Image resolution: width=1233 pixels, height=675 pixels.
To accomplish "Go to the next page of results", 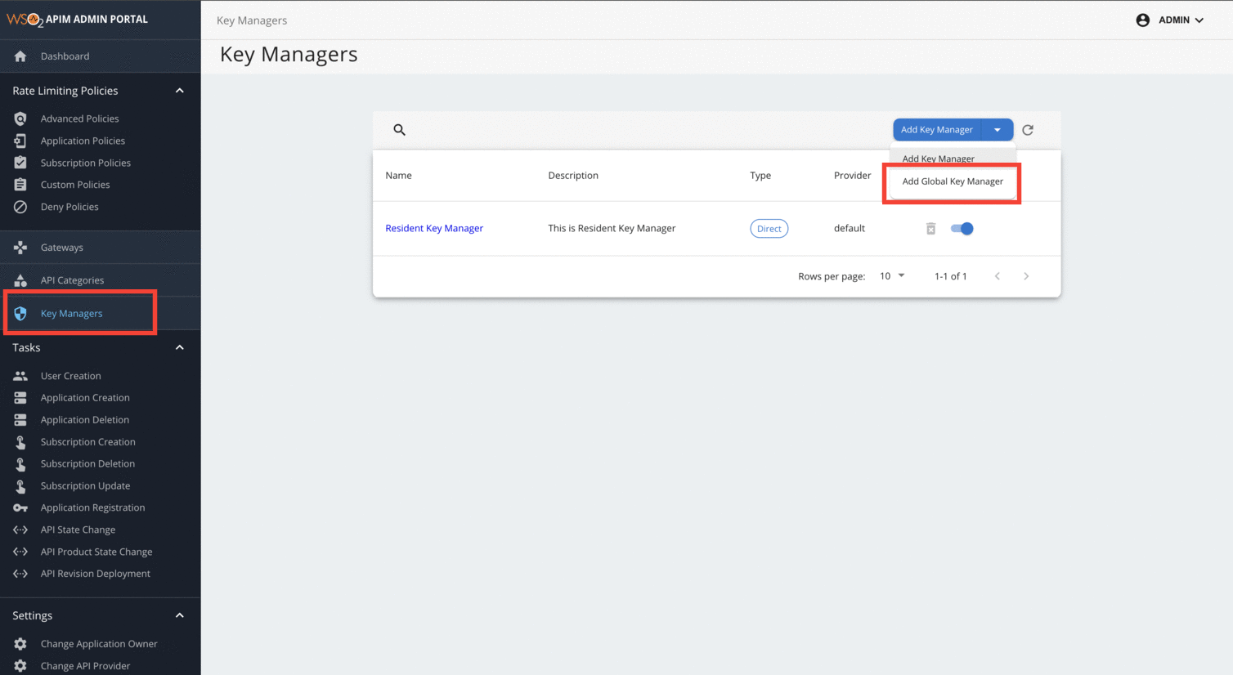I will click(1026, 276).
